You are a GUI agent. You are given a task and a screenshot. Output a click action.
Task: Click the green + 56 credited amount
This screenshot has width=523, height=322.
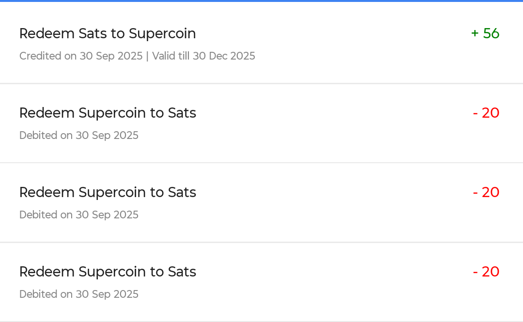[485, 34]
